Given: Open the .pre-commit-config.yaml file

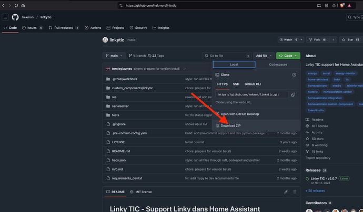Looking at the screenshot, I should 129,133.
